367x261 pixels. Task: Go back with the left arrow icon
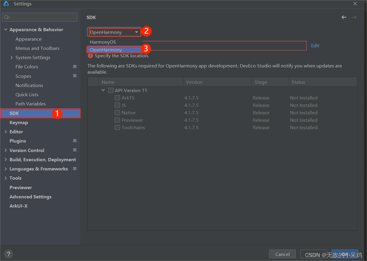[344, 17]
